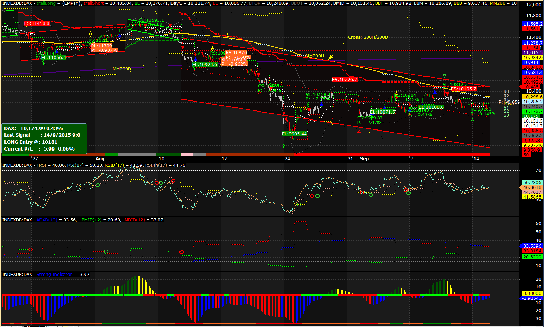Click the RS:10870 label
The image size is (544, 327).
pyautogui.click(x=236, y=53)
